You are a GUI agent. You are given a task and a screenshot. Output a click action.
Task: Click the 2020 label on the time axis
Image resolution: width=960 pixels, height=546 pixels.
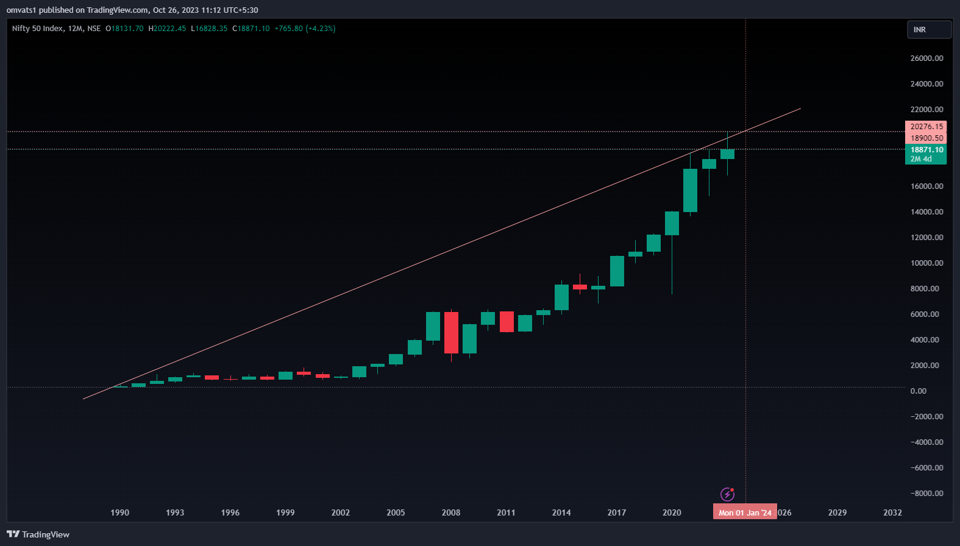pyautogui.click(x=672, y=512)
